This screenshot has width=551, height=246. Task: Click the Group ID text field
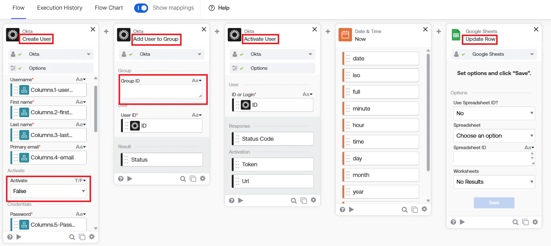(x=162, y=92)
